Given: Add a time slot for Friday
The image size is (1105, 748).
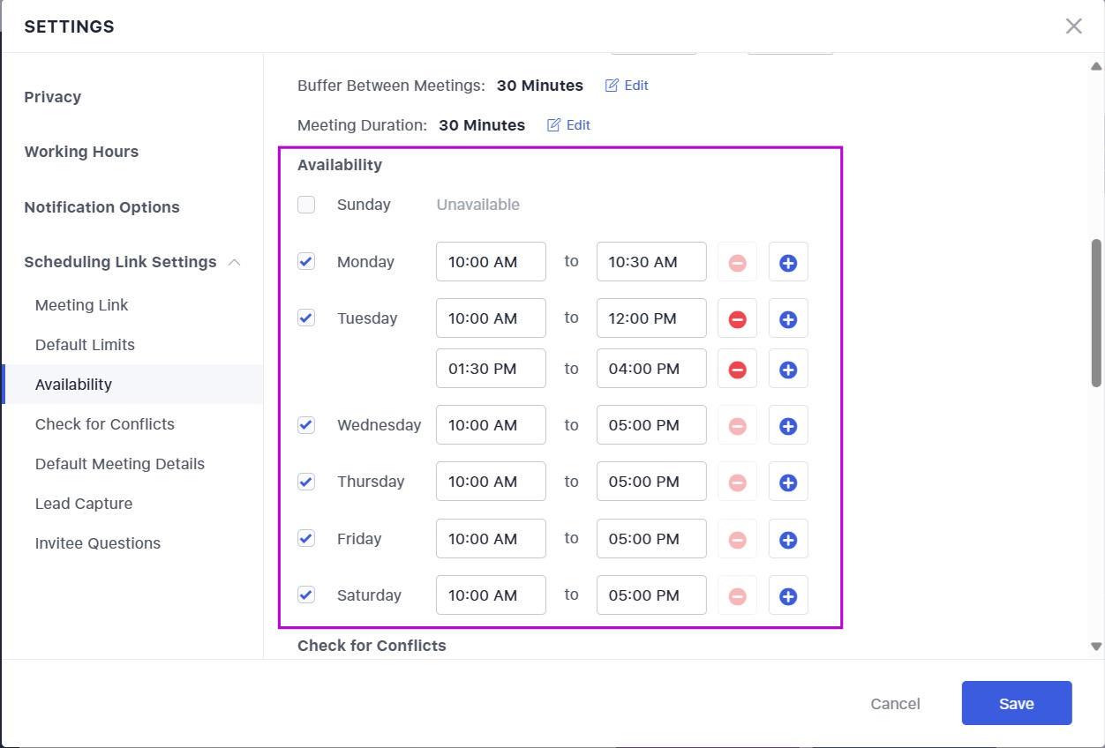Looking at the screenshot, I should tap(788, 540).
